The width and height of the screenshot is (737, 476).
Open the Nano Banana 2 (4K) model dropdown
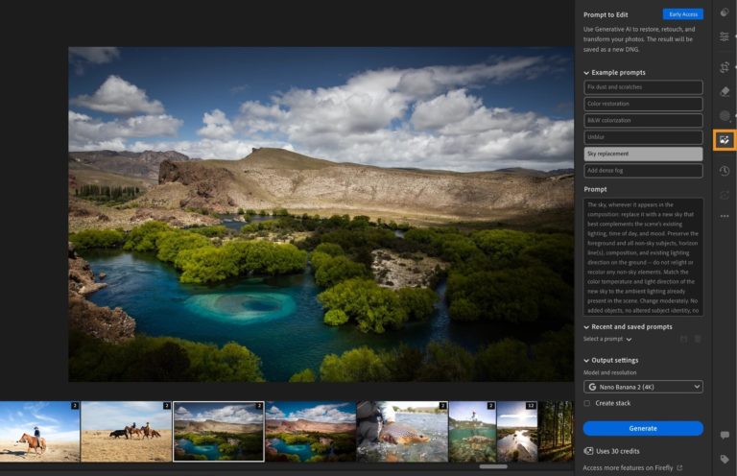pyautogui.click(x=643, y=387)
